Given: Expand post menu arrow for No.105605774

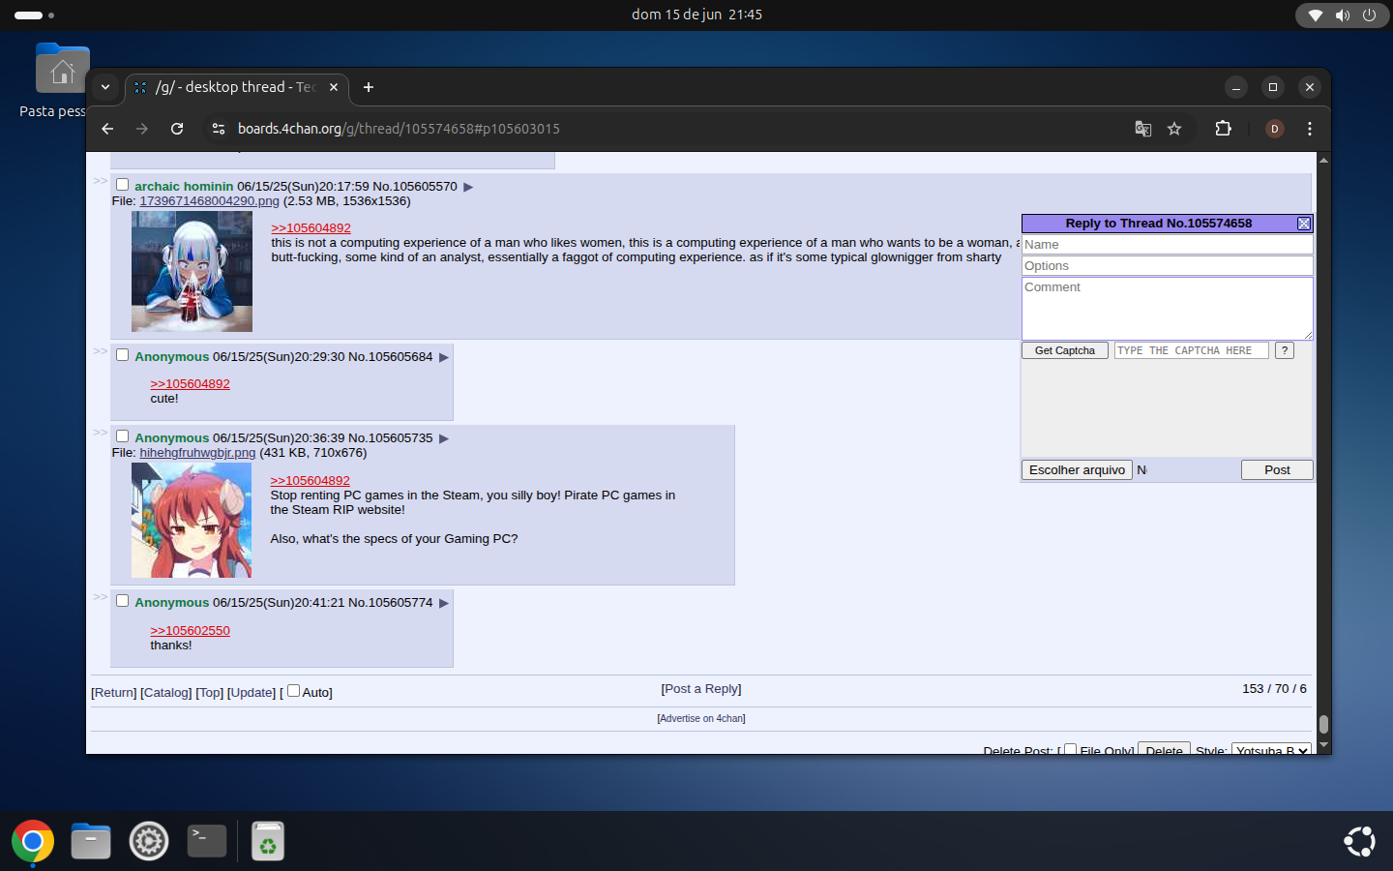Looking at the screenshot, I should tap(444, 603).
